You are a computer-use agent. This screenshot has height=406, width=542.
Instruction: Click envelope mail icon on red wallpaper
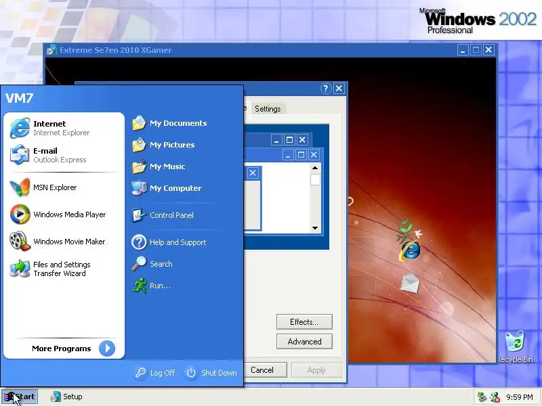tap(410, 283)
